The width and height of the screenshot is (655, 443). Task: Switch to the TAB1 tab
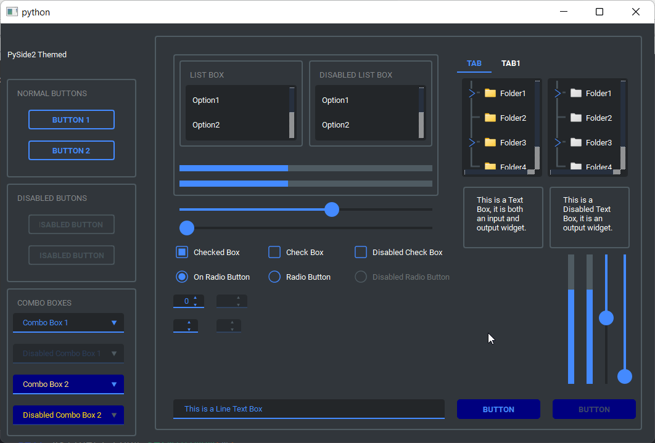511,63
